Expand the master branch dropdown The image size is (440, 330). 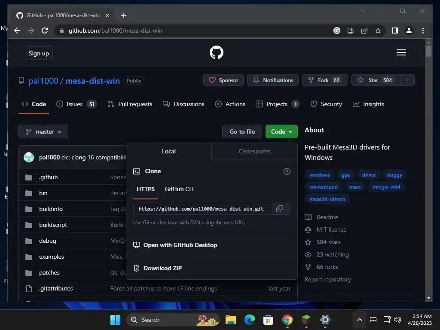click(x=43, y=131)
